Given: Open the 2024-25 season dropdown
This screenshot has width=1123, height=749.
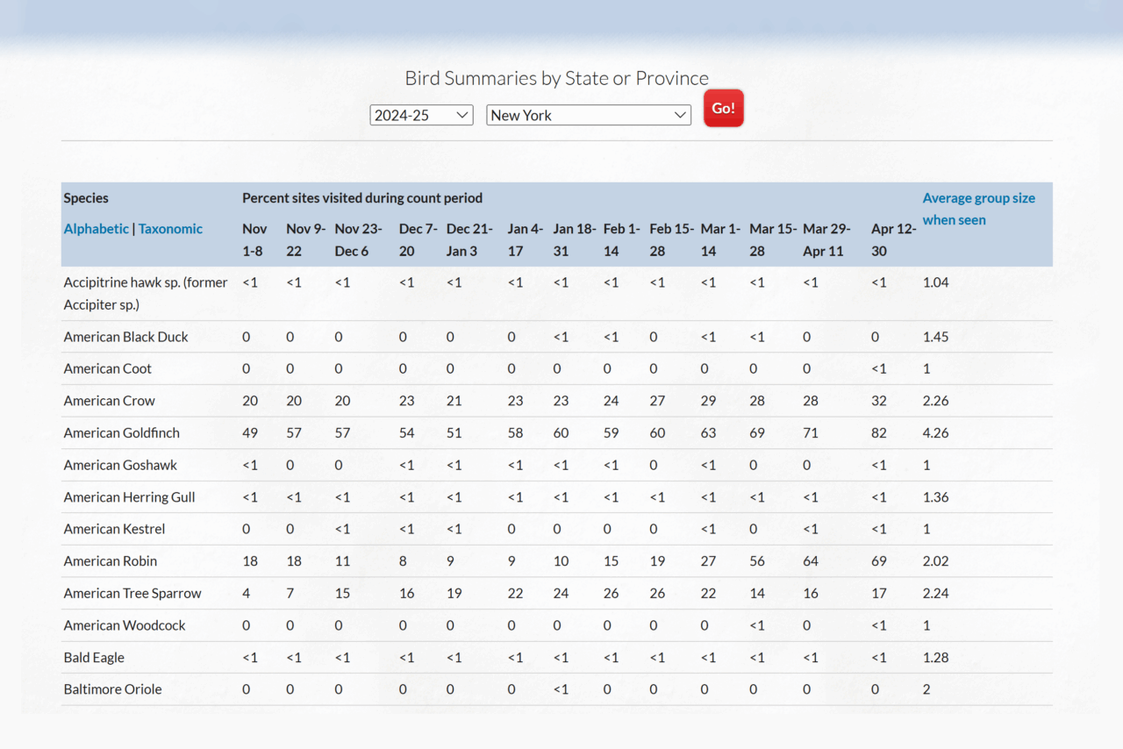Looking at the screenshot, I should (421, 115).
